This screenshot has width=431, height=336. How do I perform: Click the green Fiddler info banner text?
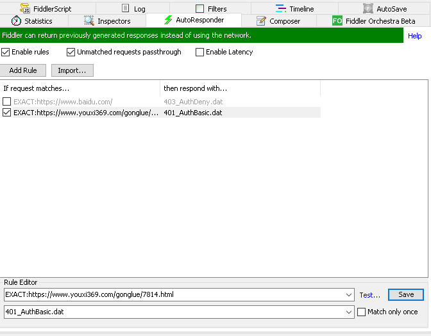tap(127, 35)
